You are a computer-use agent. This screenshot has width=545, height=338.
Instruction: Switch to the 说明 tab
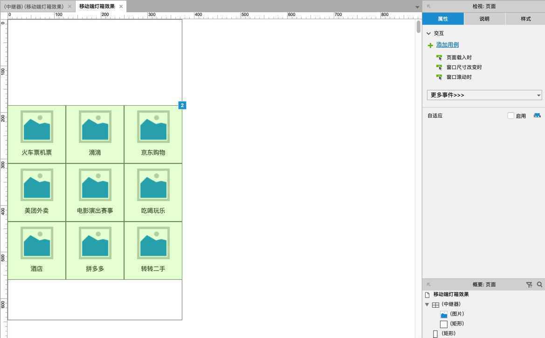coord(484,19)
